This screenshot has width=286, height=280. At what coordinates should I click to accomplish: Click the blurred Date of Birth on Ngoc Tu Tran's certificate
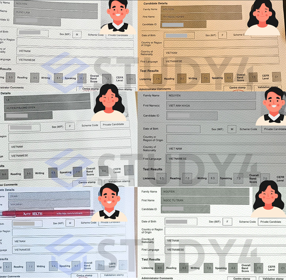[x=176, y=221]
